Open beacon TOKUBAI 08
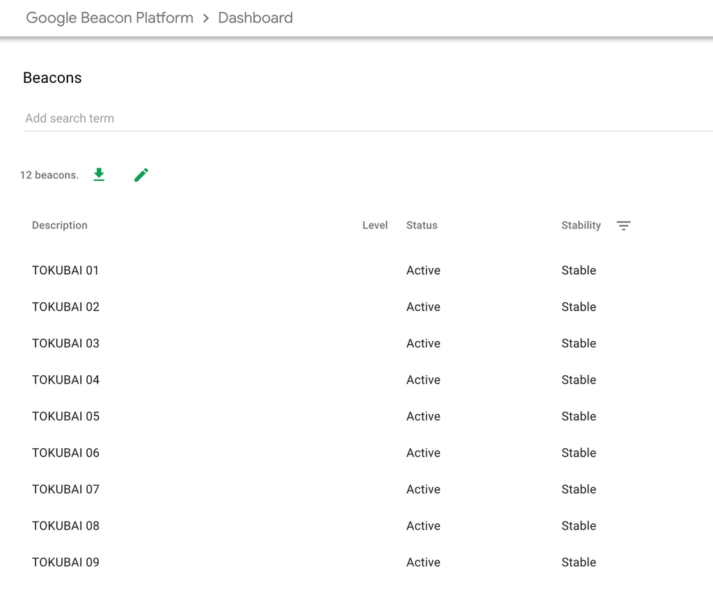Image resolution: width=713 pixels, height=593 pixels. pyautogui.click(x=65, y=525)
